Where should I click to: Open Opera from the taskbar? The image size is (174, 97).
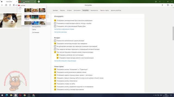[x=20, y=95]
